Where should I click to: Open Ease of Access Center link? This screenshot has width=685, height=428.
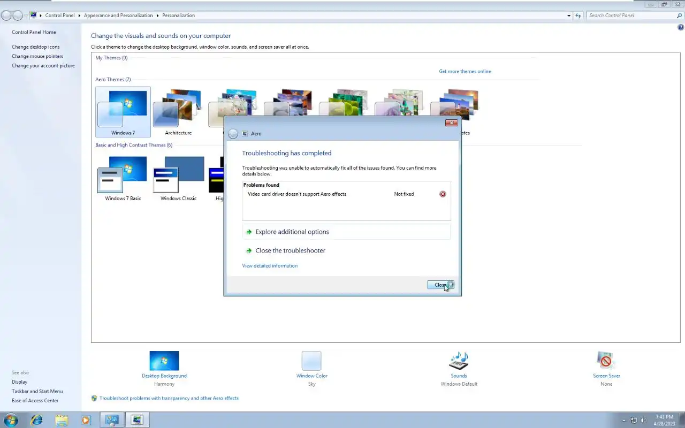click(x=35, y=401)
